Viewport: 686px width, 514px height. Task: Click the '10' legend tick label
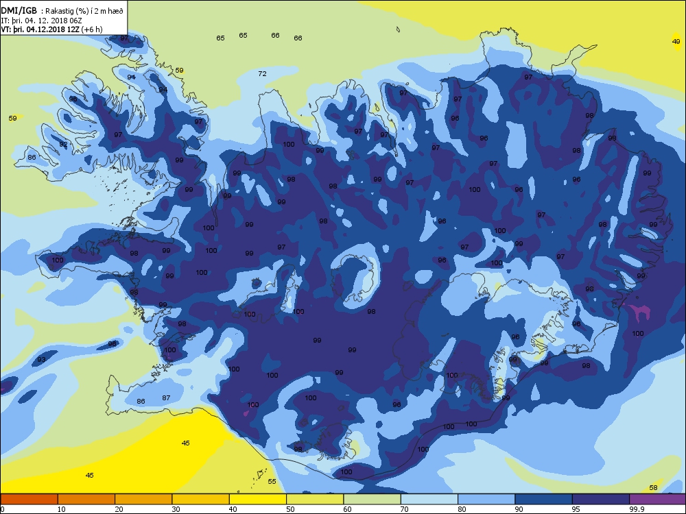point(61,509)
